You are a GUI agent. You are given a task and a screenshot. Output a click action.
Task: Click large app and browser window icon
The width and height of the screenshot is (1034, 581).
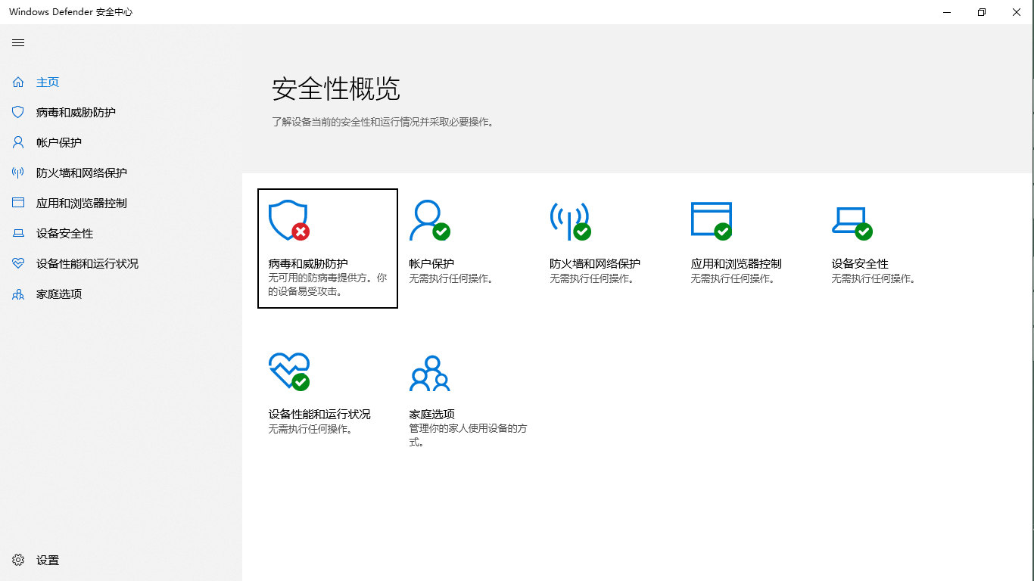(x=712, y=220)
